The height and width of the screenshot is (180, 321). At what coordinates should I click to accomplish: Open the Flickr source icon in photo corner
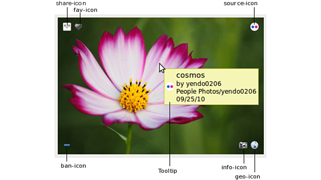pos(254,26)
